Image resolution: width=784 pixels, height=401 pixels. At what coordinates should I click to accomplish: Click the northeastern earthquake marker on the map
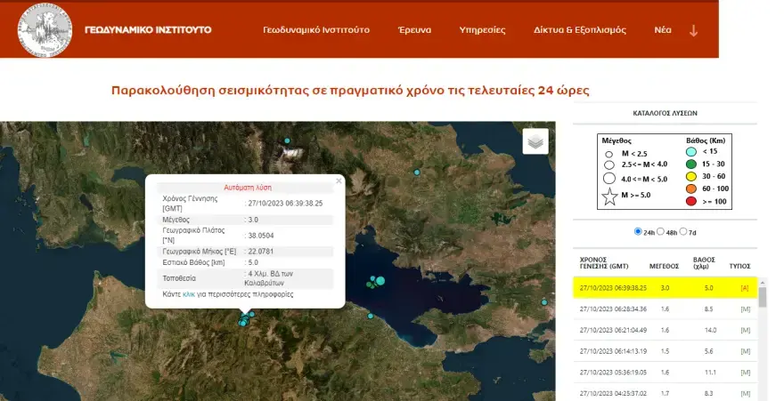point(416,172)
